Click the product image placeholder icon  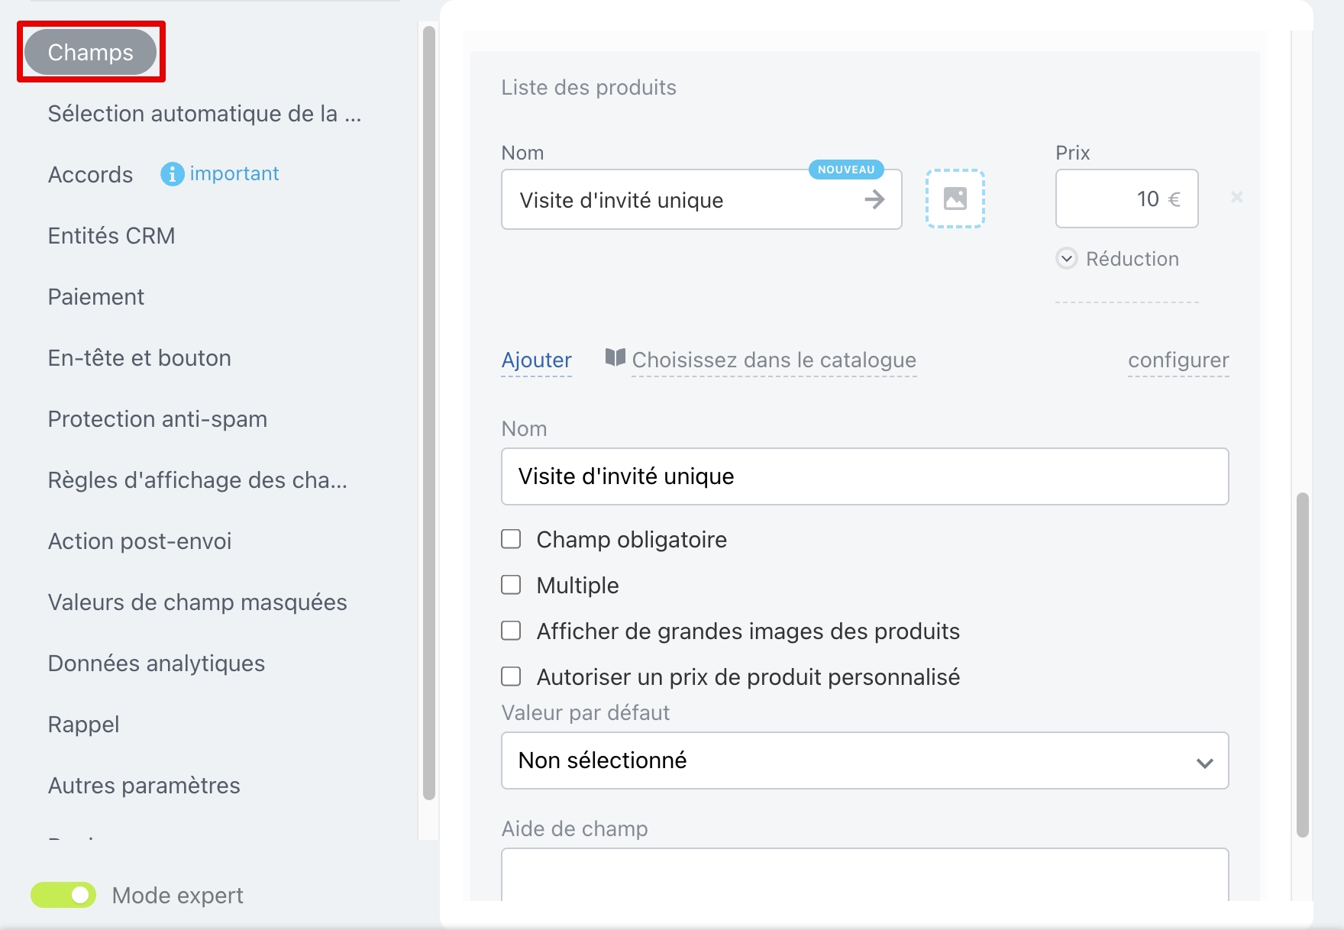coord(955,199)
